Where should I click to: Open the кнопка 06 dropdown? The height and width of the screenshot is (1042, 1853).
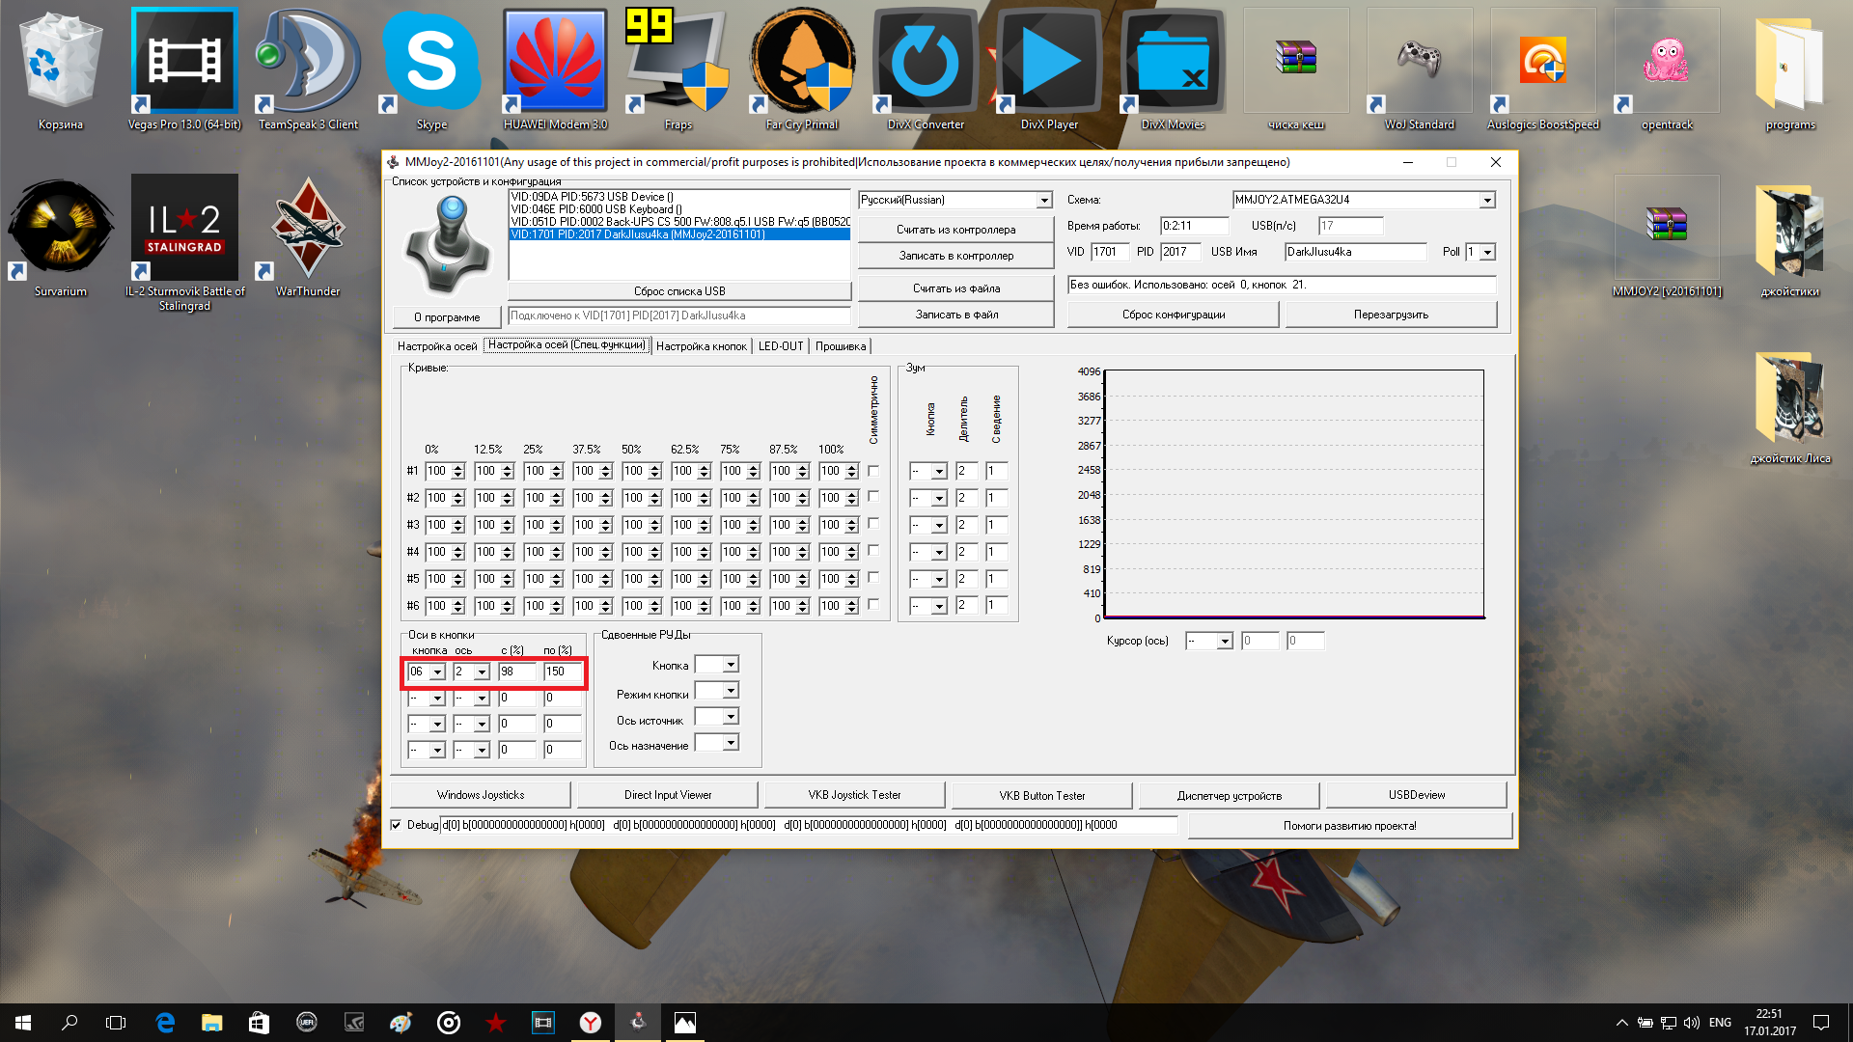[x=437, y=672]
